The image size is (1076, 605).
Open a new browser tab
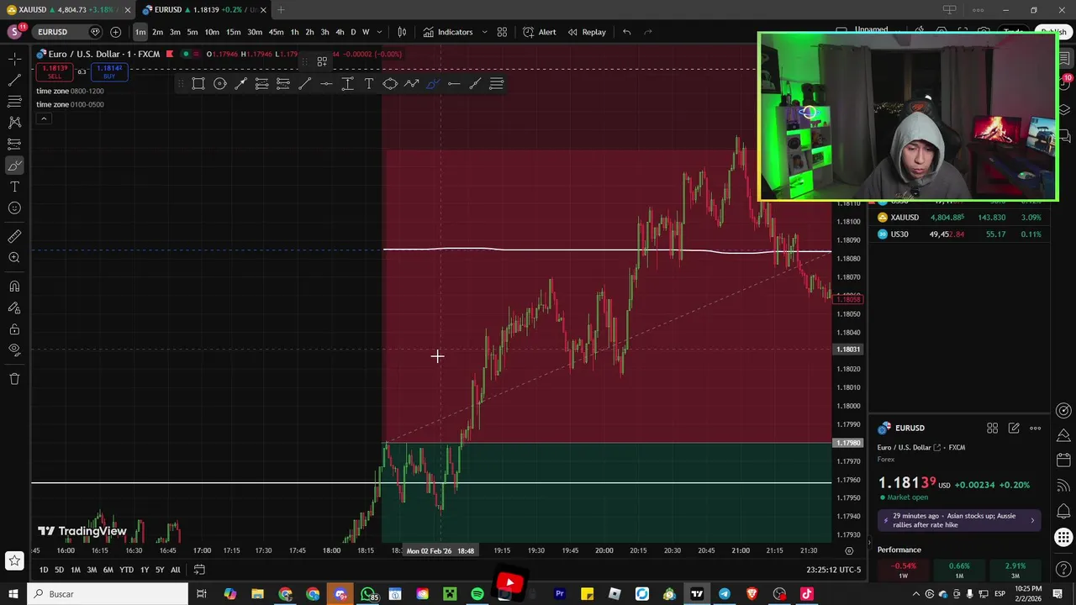pyautogui.click(x=281, y=10)
